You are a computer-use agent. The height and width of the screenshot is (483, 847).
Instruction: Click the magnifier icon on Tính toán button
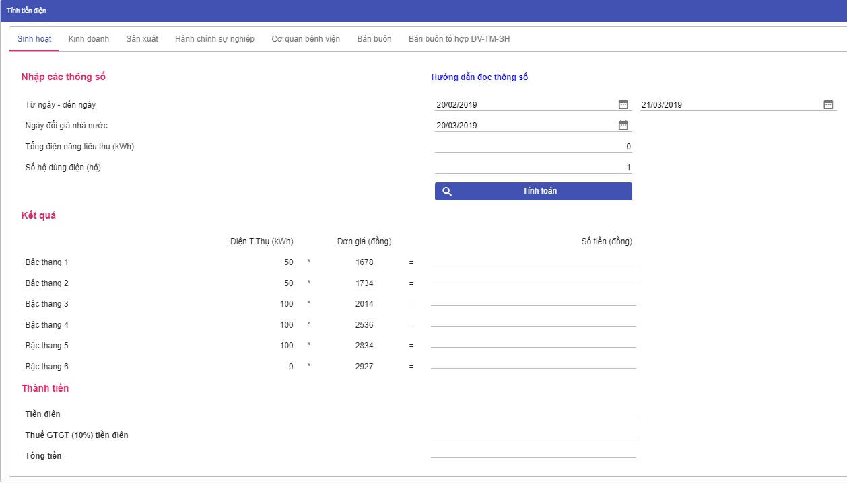[x=447, y=191]
